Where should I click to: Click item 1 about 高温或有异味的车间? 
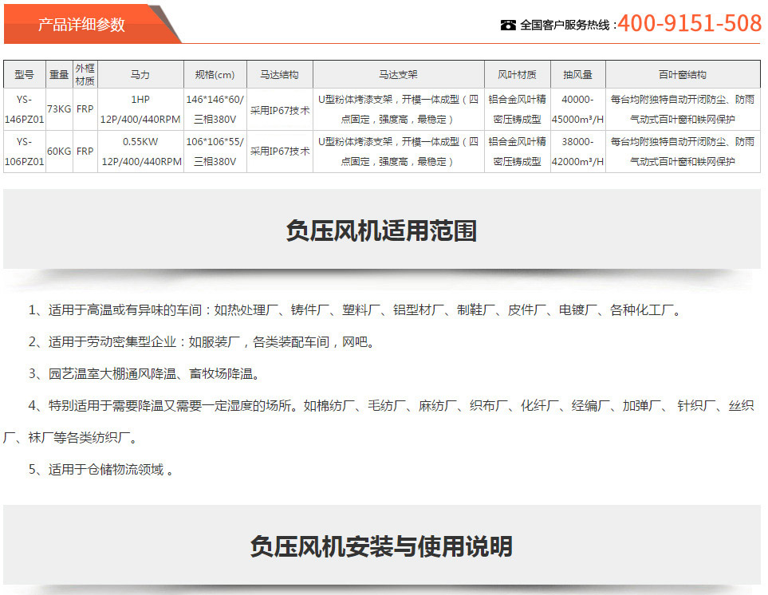point(355,310)
